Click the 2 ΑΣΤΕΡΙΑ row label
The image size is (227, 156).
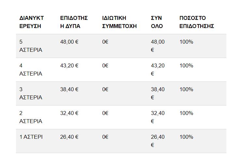point(31,117)
